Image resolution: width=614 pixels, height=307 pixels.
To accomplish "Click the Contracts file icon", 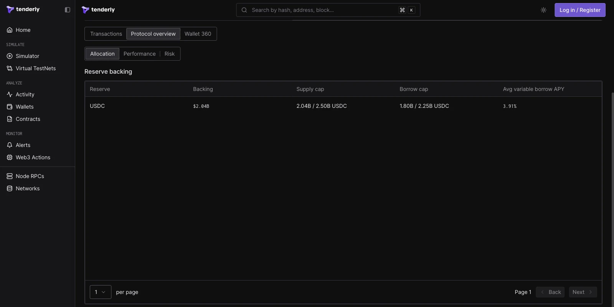I will click(10, 119).
